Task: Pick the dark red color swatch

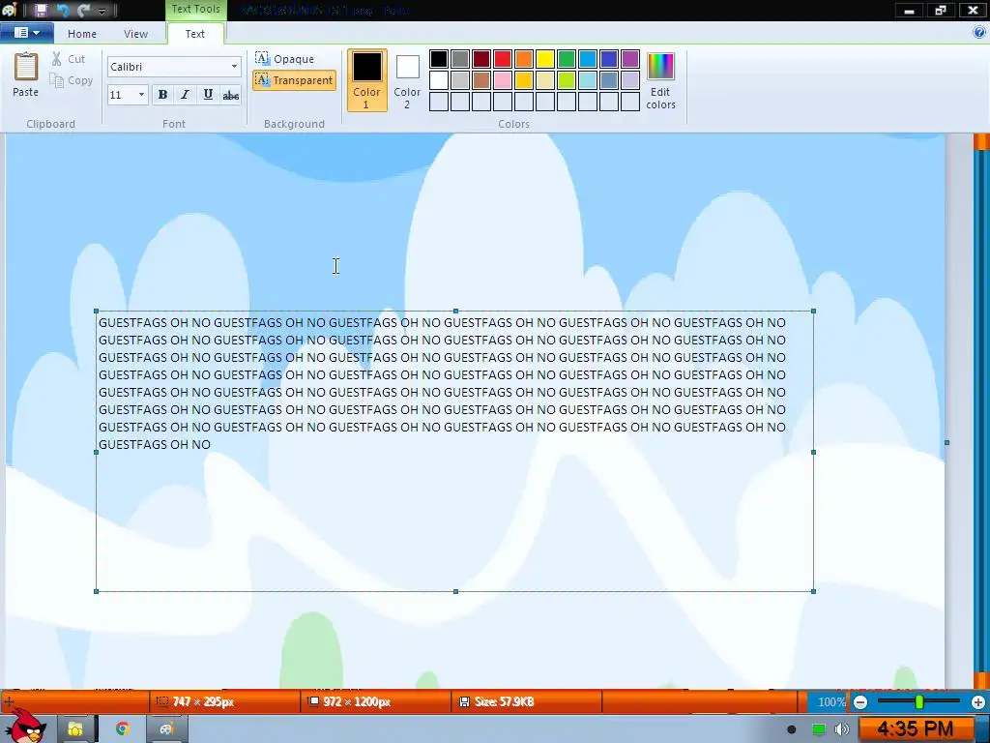Action: click(x=481, y=59)
